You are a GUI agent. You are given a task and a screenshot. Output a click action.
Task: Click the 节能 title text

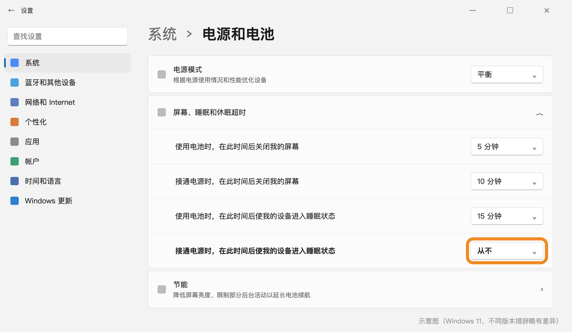pyautogui.click(x=180, y=285)
